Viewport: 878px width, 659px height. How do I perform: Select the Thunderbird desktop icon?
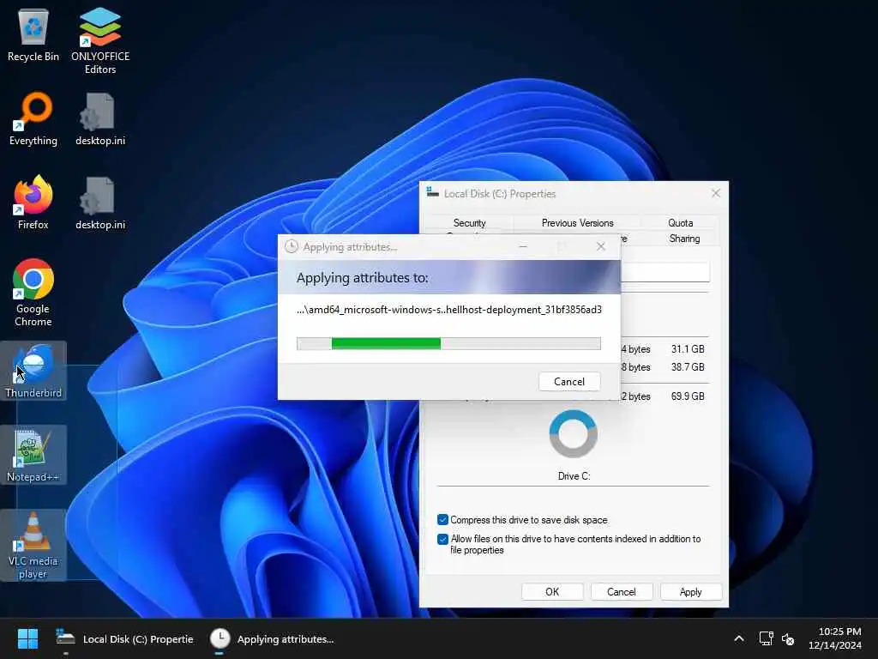click(33, 371)
